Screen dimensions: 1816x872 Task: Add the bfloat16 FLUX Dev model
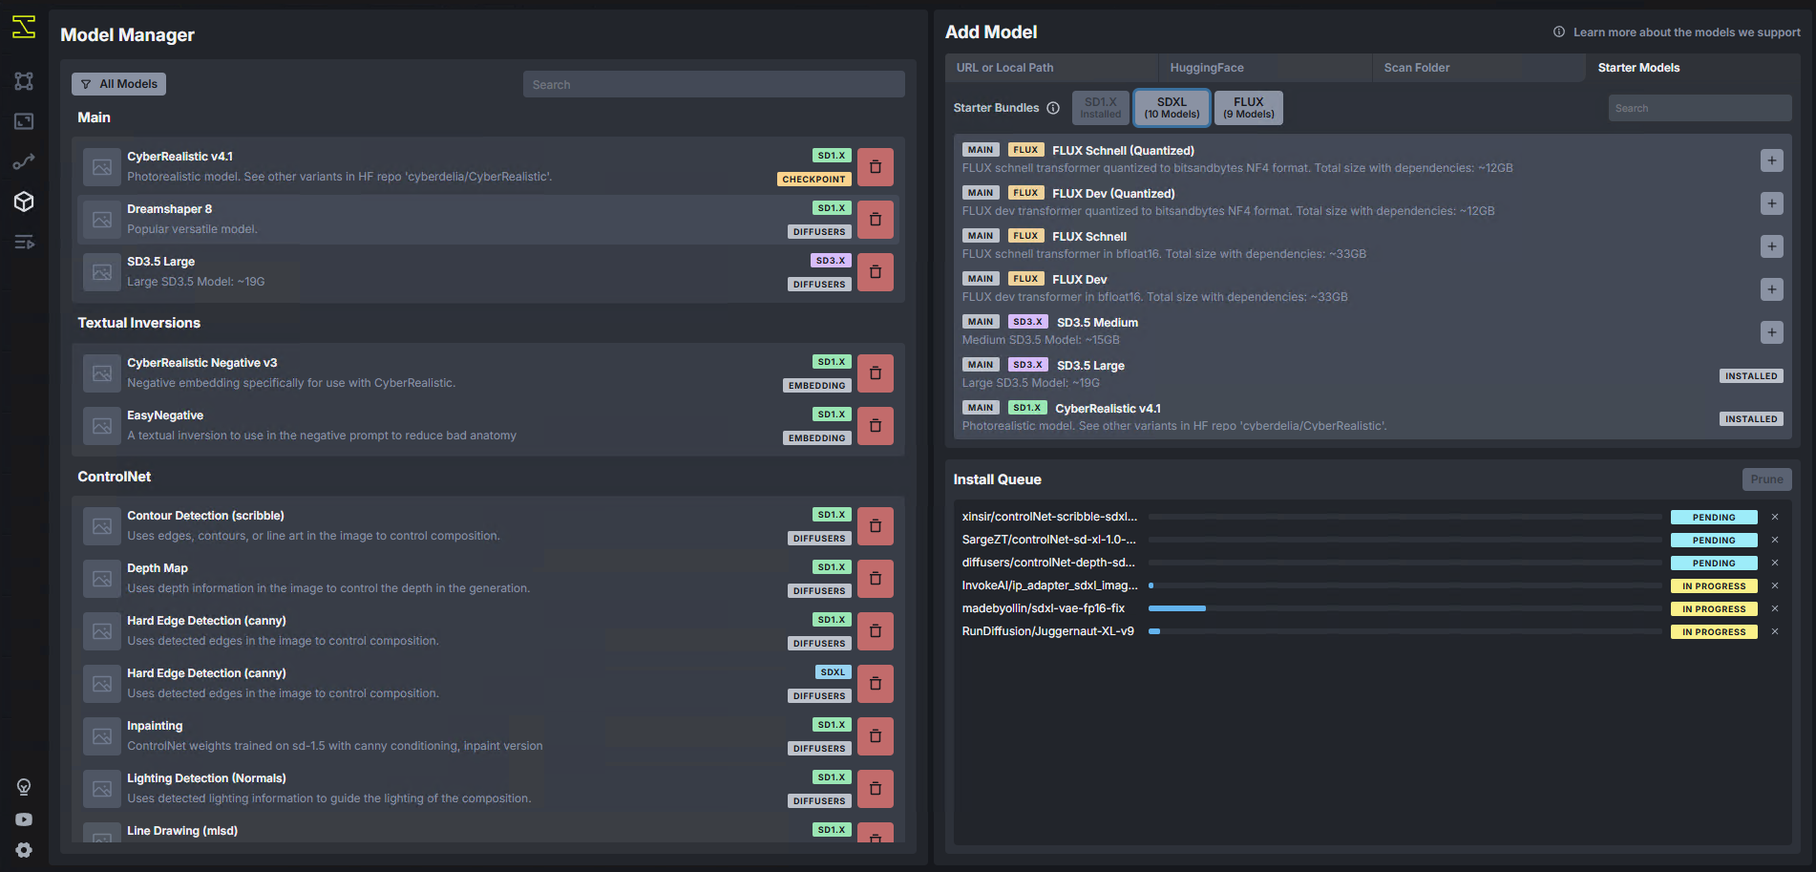1772,289
